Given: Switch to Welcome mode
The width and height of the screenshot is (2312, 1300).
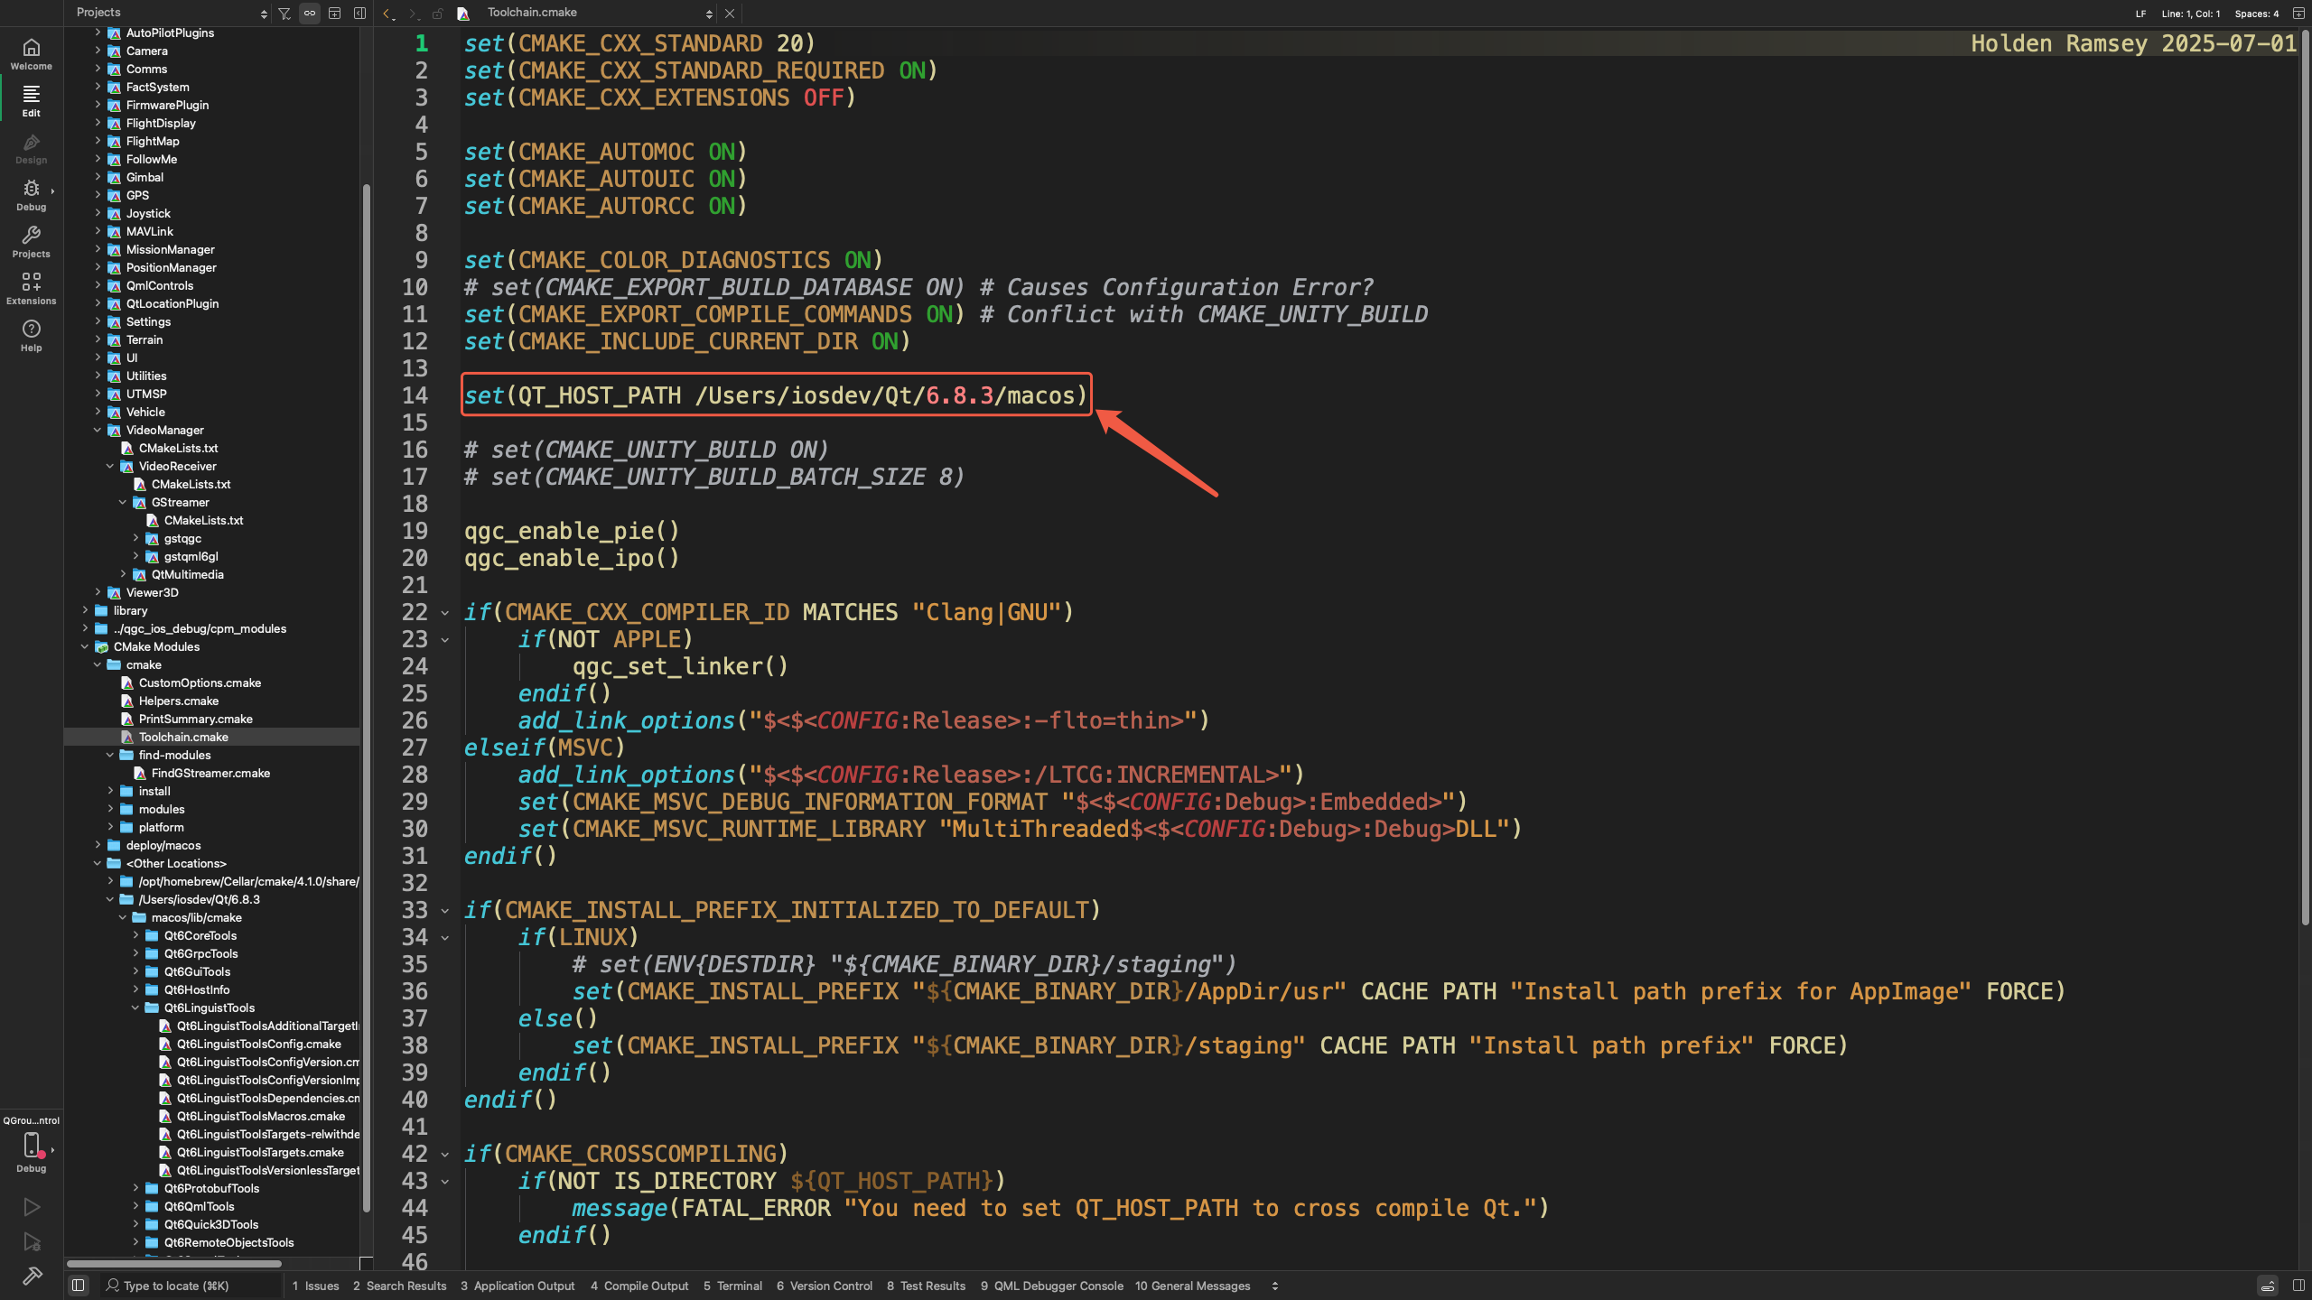Looking at the screenshot, I should [x=32, y=54].
